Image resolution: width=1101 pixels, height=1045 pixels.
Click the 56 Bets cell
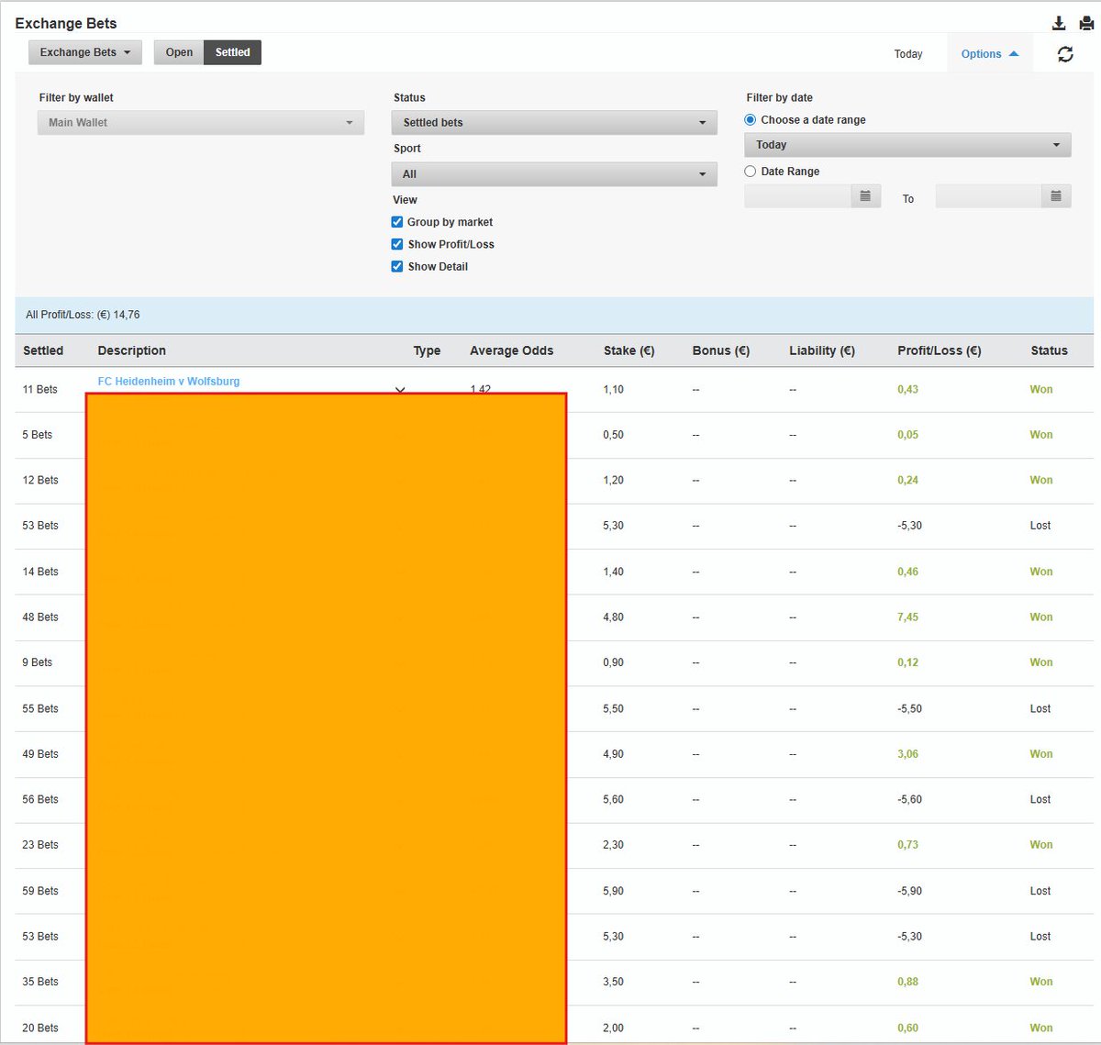(40, 800)
